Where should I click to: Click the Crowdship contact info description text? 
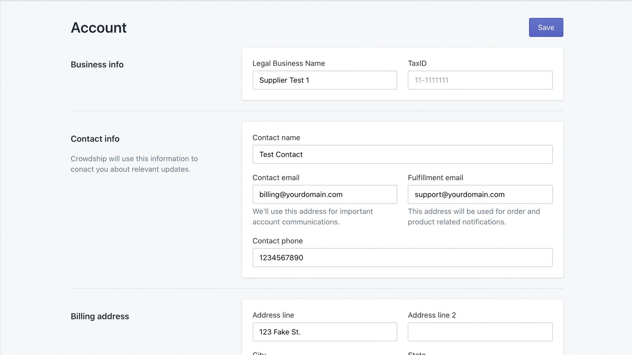pos(134,164)
